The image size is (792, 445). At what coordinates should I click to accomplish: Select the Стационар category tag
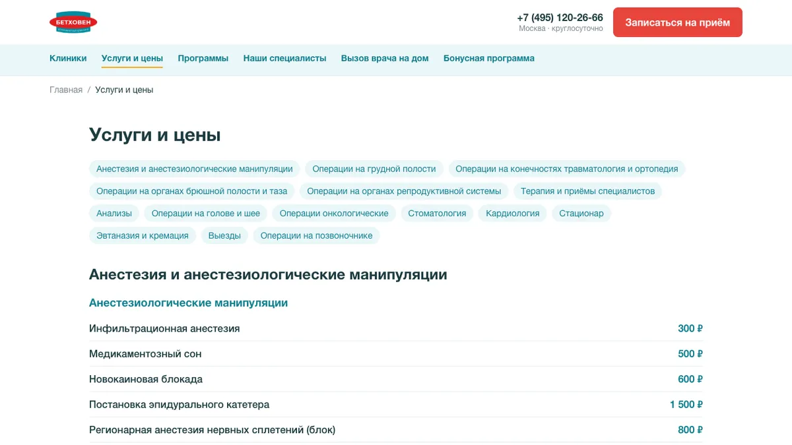[581, 213]
